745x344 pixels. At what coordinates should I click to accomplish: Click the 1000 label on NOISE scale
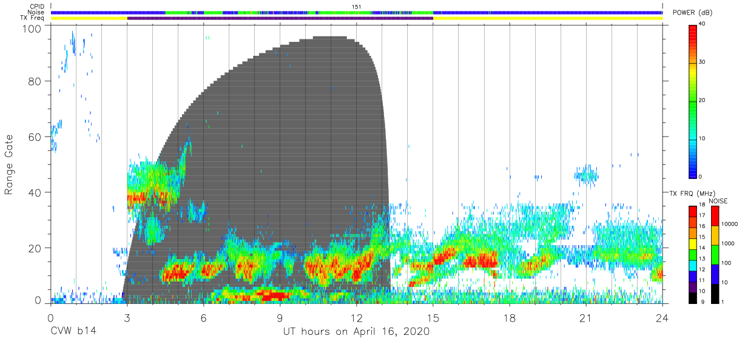tap(728, 243)
